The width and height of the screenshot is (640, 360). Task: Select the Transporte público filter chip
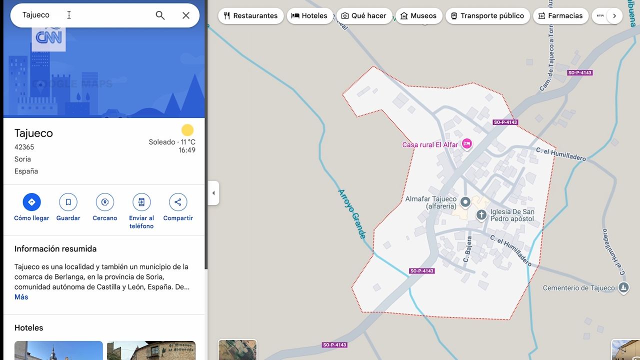click(x=487, y=15)
